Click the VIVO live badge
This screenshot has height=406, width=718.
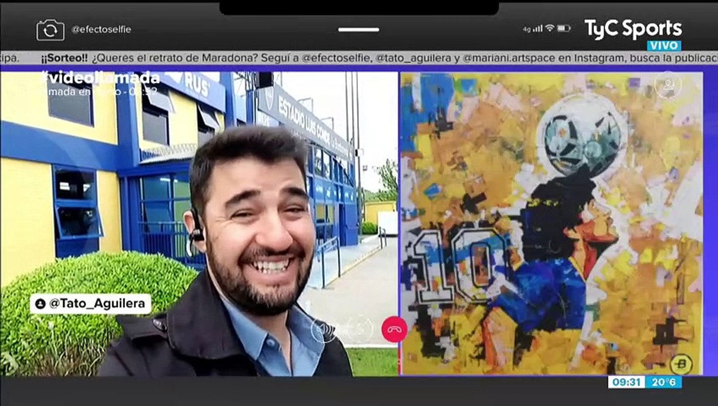pyautogui.click(x=664, y=46)
